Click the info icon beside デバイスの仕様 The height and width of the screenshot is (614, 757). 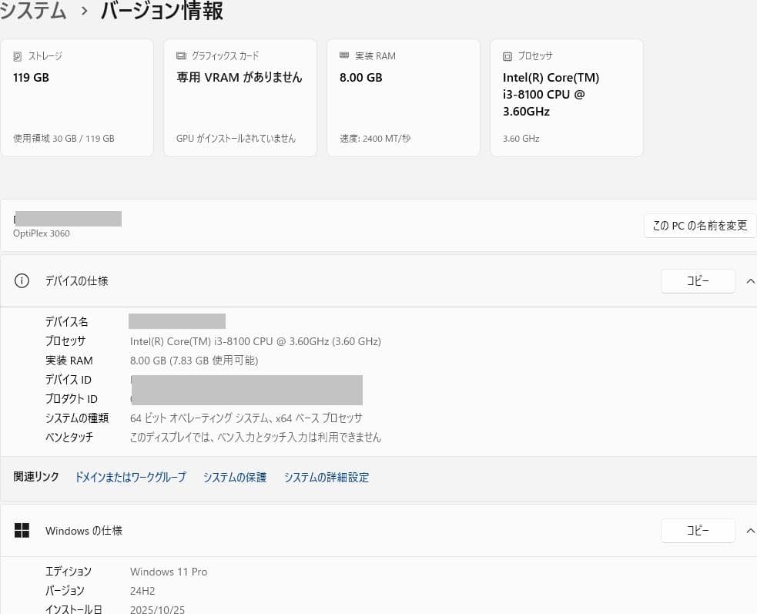(x=22, y=280)
